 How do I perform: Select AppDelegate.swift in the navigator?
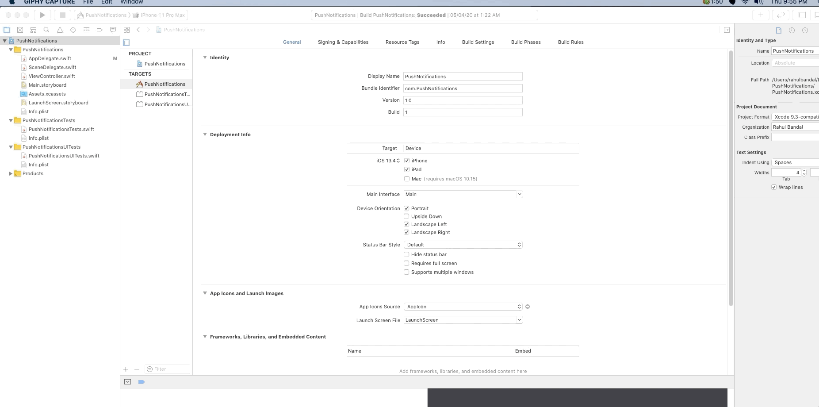(50, 58)
